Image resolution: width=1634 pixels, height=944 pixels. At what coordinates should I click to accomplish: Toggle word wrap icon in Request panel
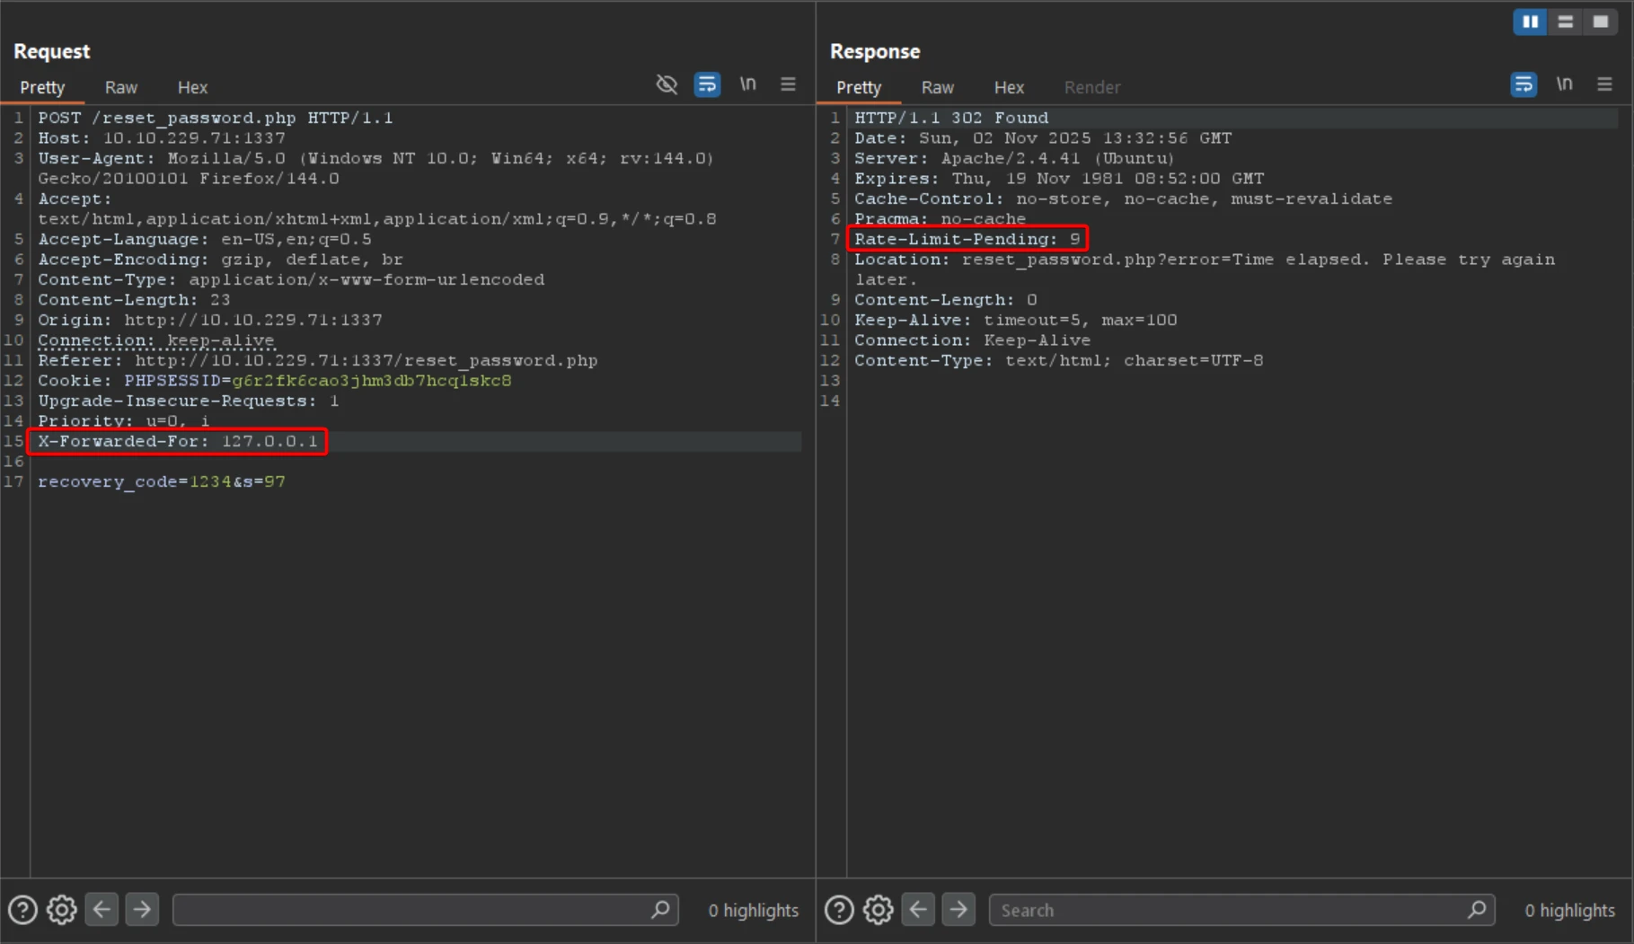[x=707, y=84]
